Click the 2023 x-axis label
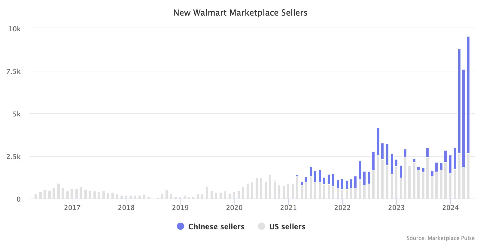The height and width of the screenshot is (246, 483). 396,208
